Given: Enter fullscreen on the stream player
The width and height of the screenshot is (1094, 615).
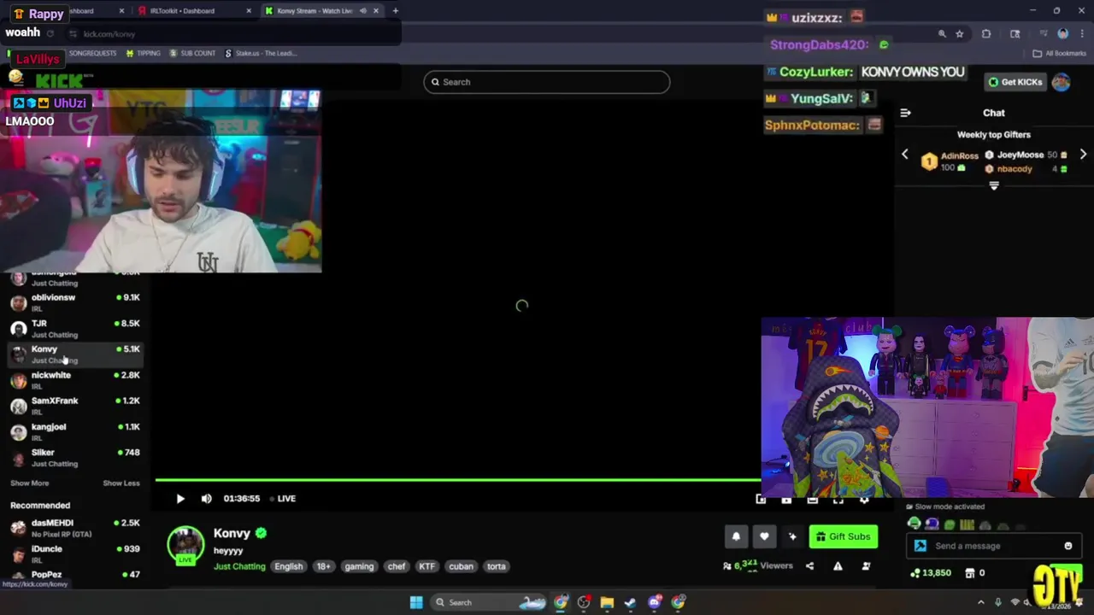Looking at the screenshot, I should [838, 500].
